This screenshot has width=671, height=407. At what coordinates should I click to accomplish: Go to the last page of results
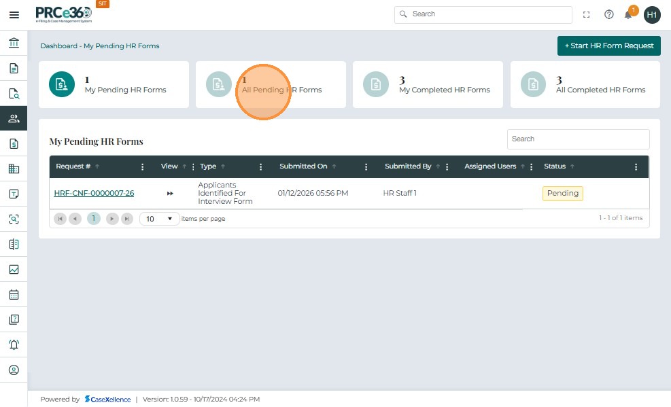click(127, 219)
